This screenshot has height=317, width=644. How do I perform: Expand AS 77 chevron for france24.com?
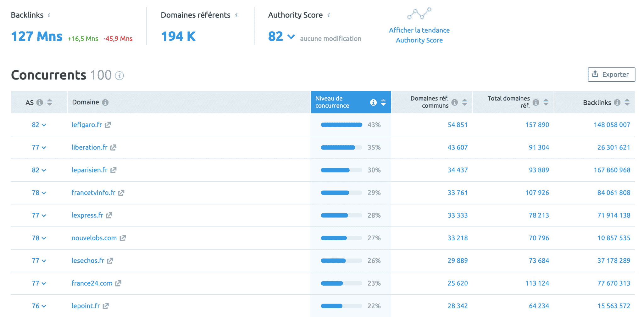[44, 283]
